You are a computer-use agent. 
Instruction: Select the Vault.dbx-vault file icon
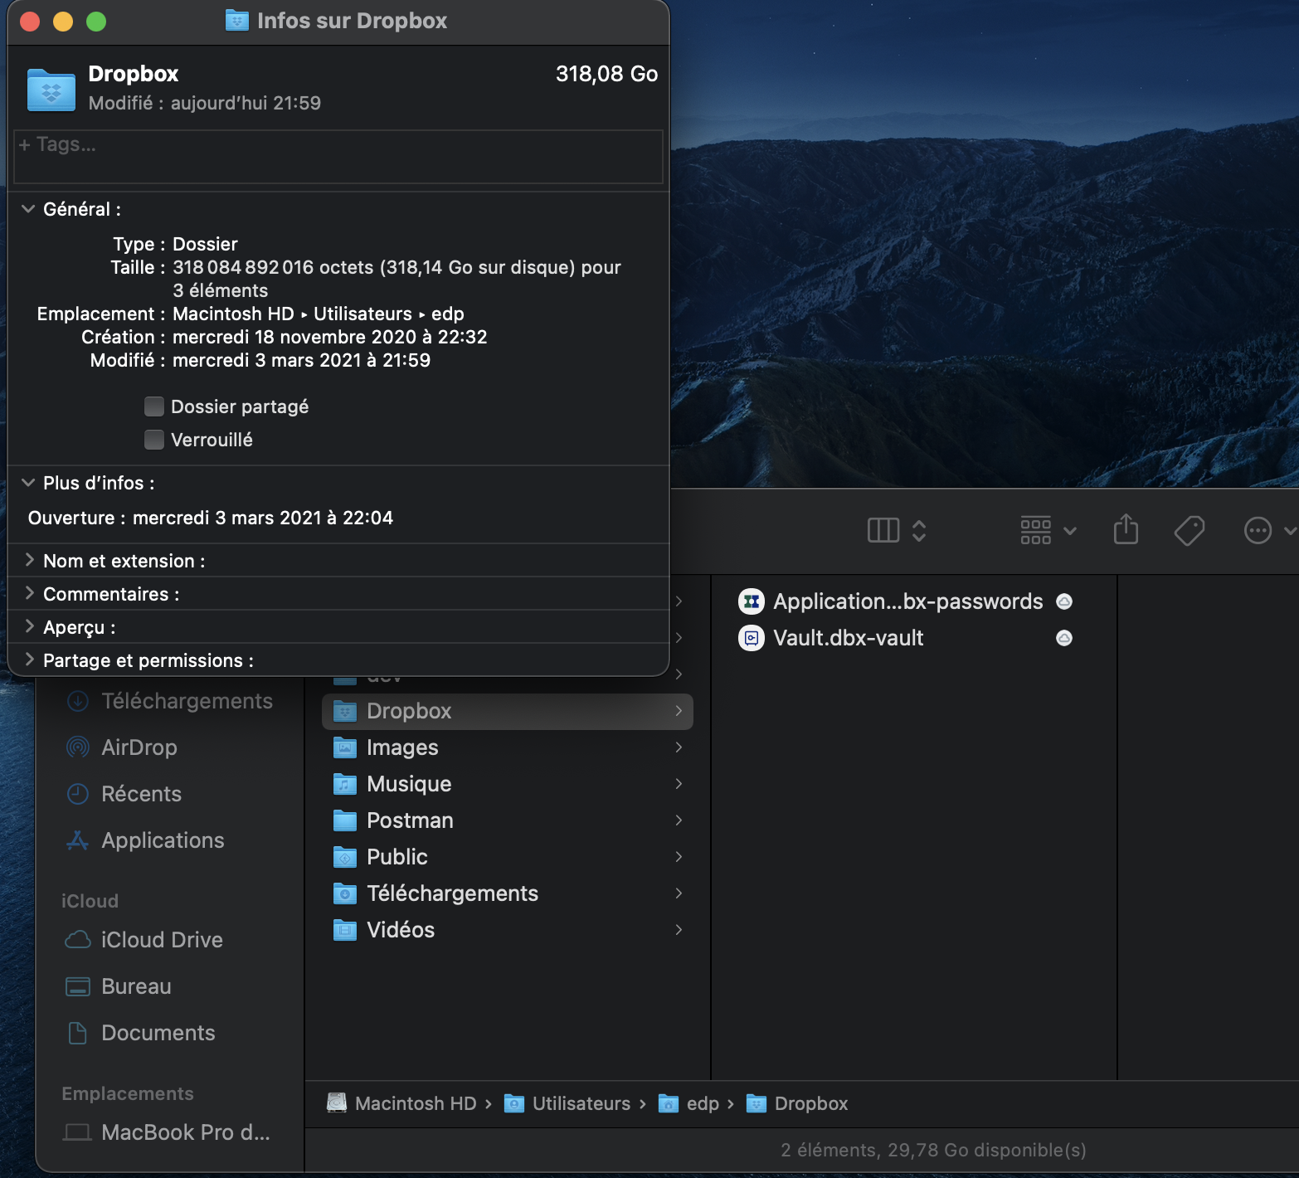[x=752, y=638]
